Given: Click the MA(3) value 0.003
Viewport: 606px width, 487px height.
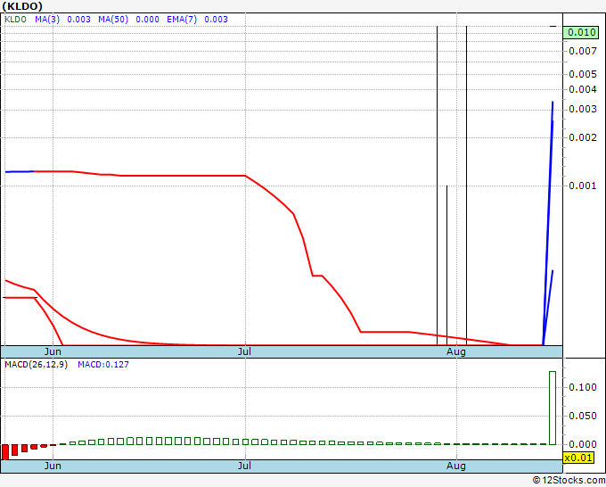Looking at the screenshot, I should (78, 20).
